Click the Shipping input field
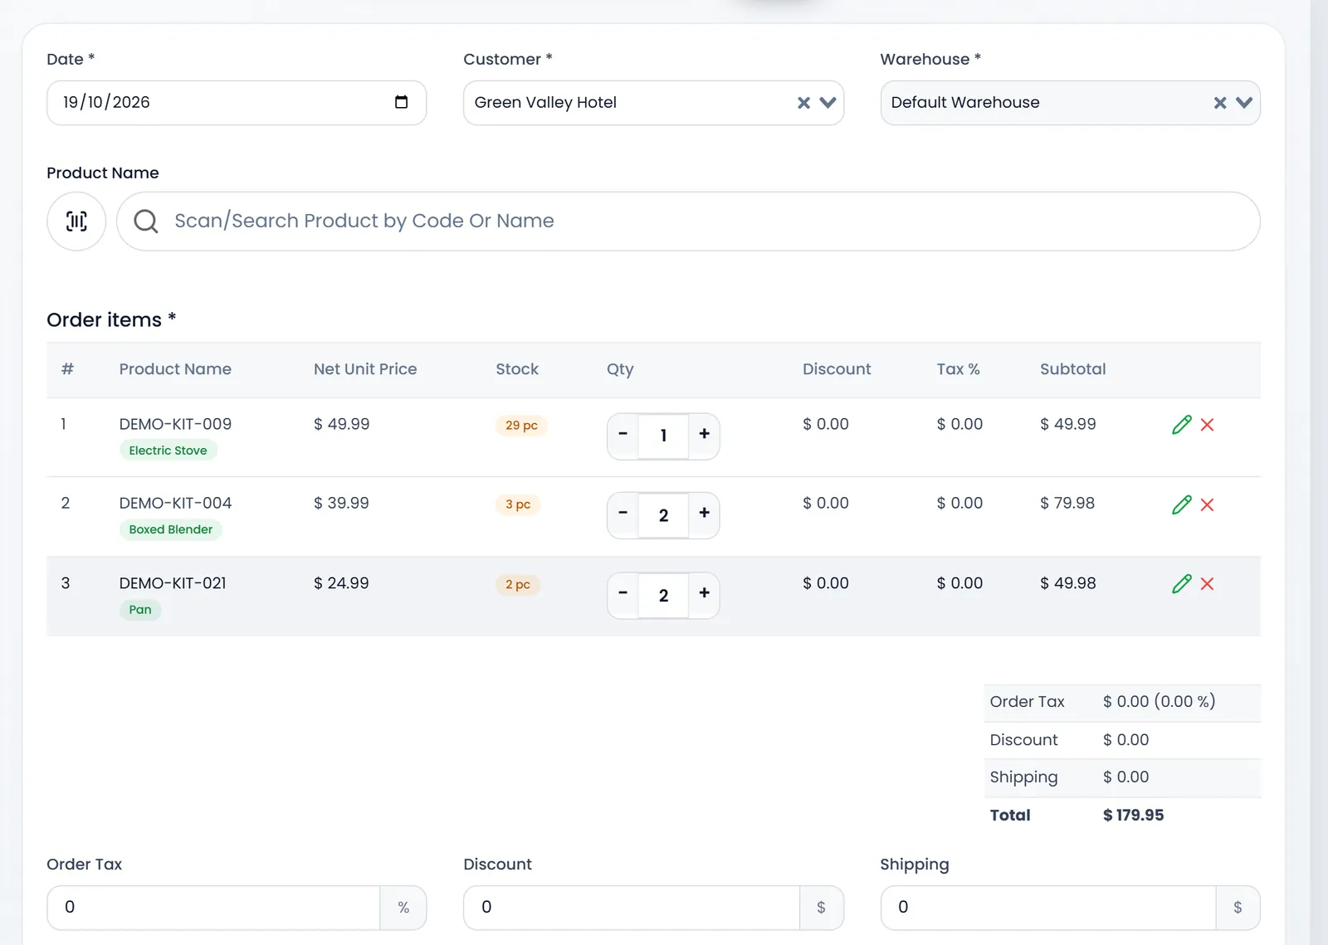 1048,908
